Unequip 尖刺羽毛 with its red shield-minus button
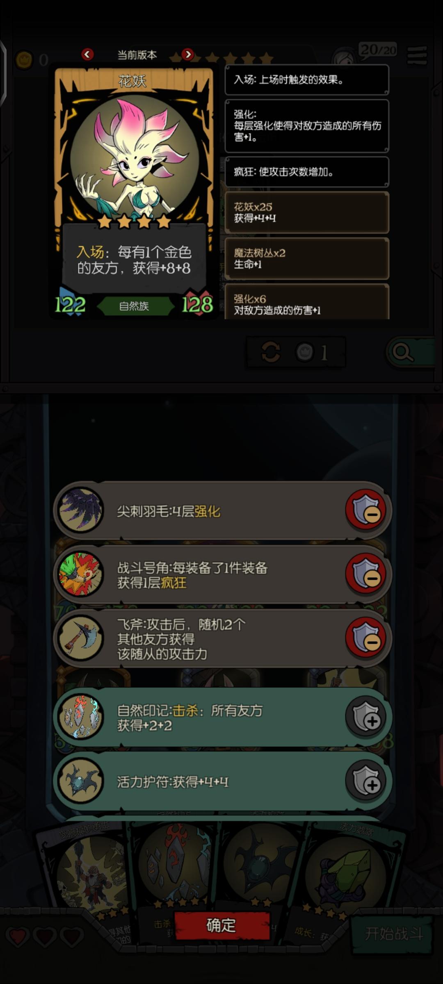Viewport: 443px width, 984px height. pos(365,510)
